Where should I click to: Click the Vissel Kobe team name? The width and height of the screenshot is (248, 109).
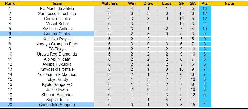[x=57, y=24]
